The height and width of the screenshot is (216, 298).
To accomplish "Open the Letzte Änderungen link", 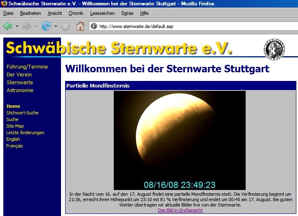I will [x=25, y=133].
